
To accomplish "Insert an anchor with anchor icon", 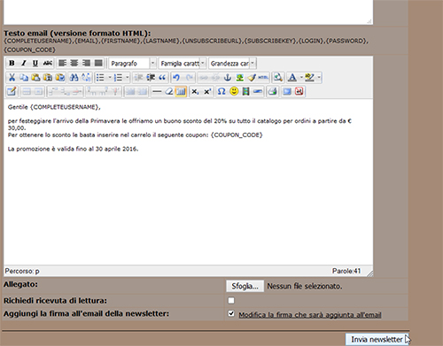I will pos(228,77).
